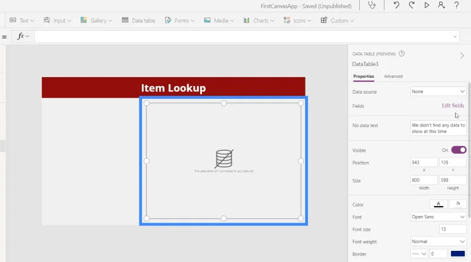Redo the last action
This screenshot has width=471, height=262.
(x=412, y=5)
